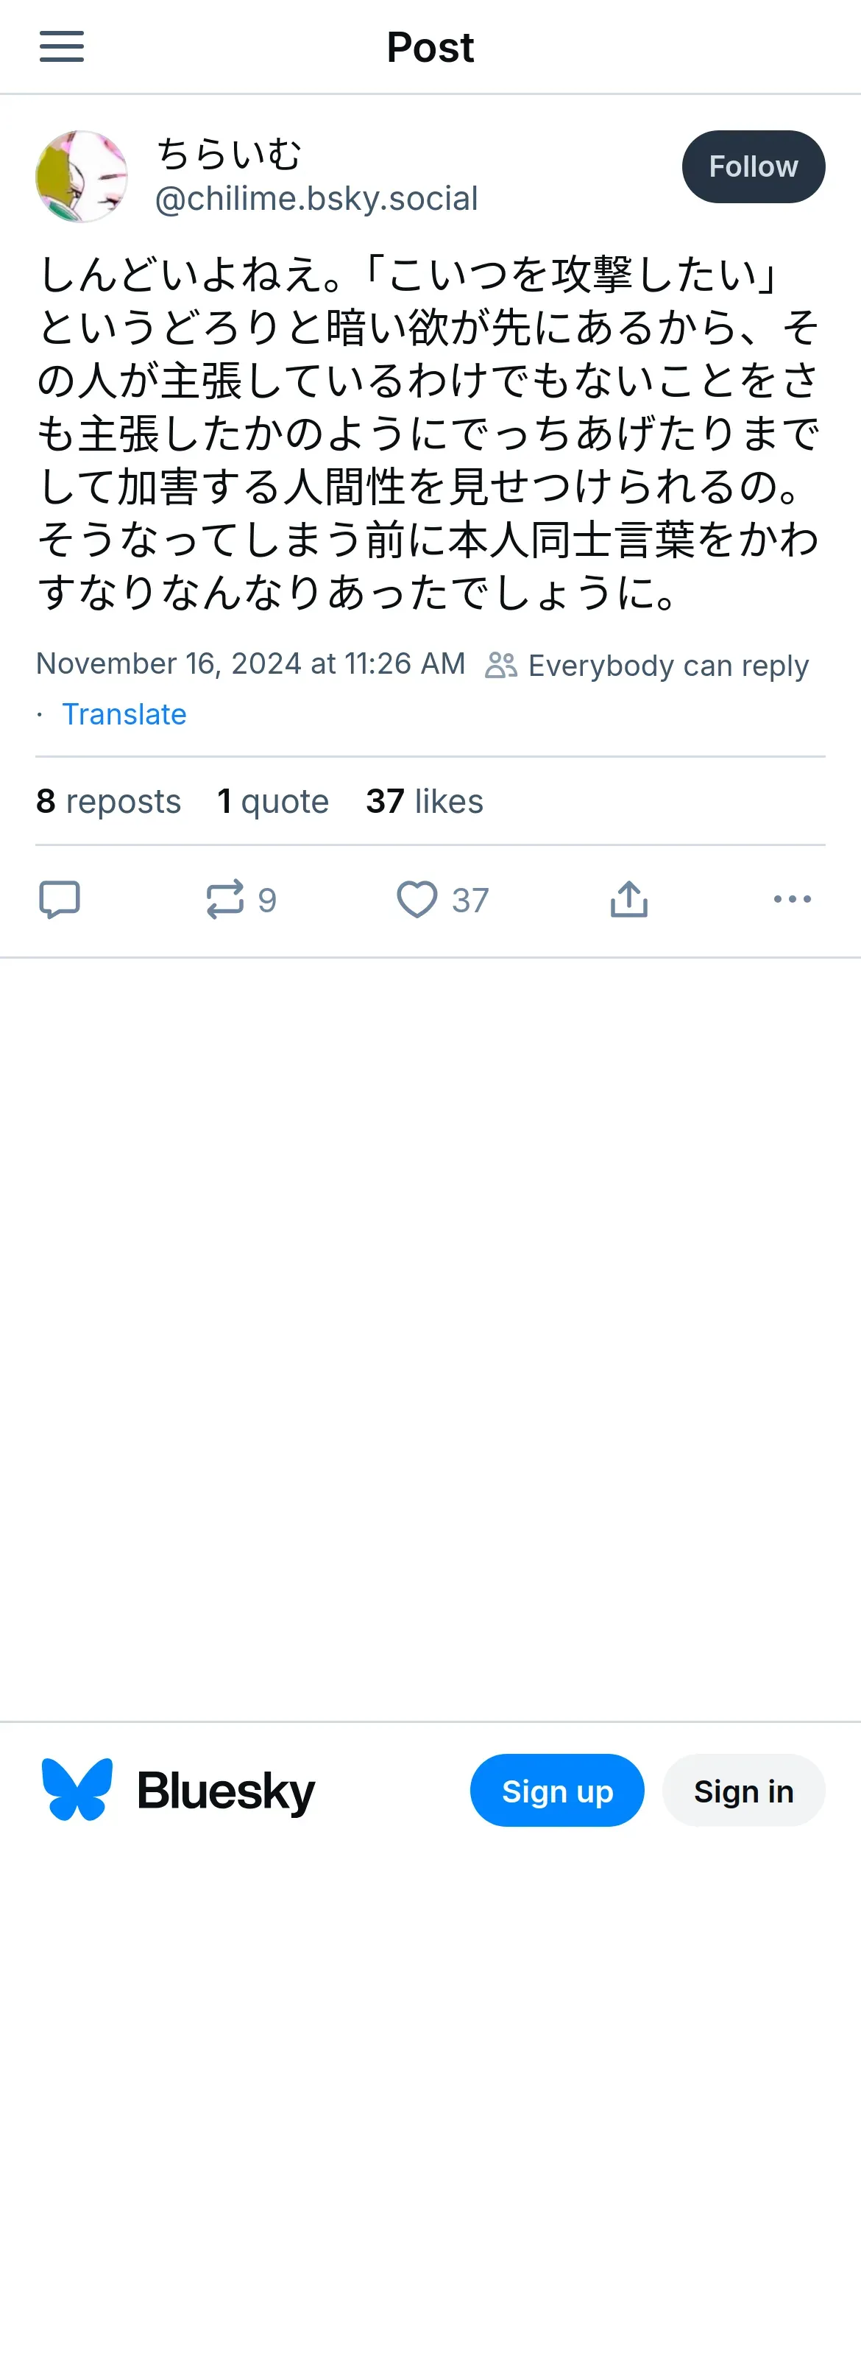Like the post with the heart icon
Screen dimensions: 861x2379
click(417, 898)
